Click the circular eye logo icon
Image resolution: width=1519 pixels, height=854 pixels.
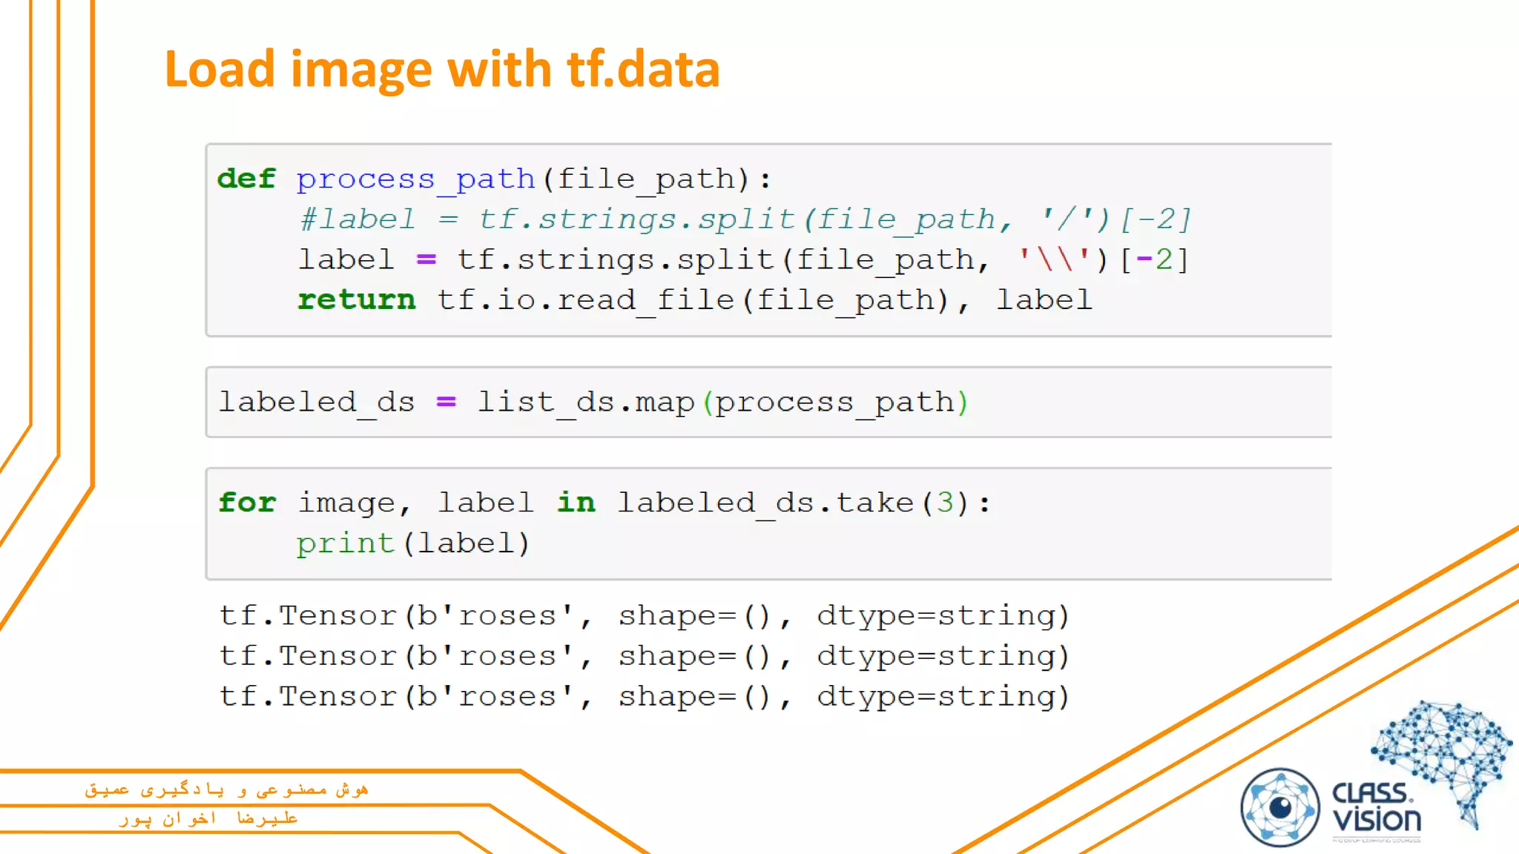coord(1280,807)
